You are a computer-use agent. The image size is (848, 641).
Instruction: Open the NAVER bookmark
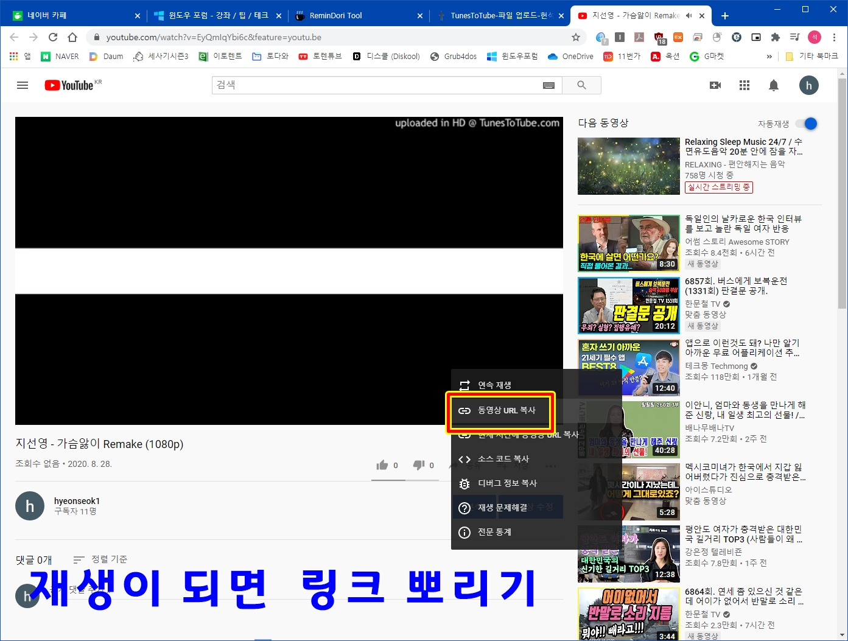pos(60,56)
